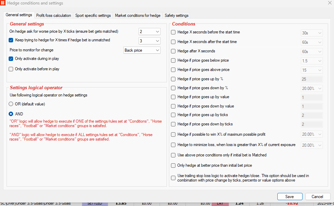
Task: Check Hedge if price goes up by ticks
Action: click(x=173, y=115)
